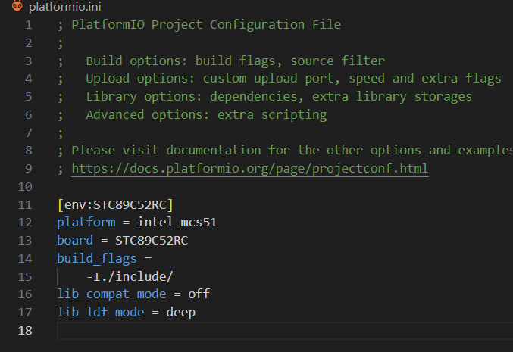
Task: Click the board key on line 13
Action: 75,240
